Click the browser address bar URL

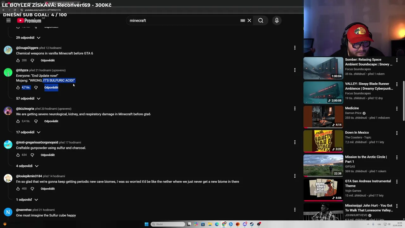coord(42,10)
